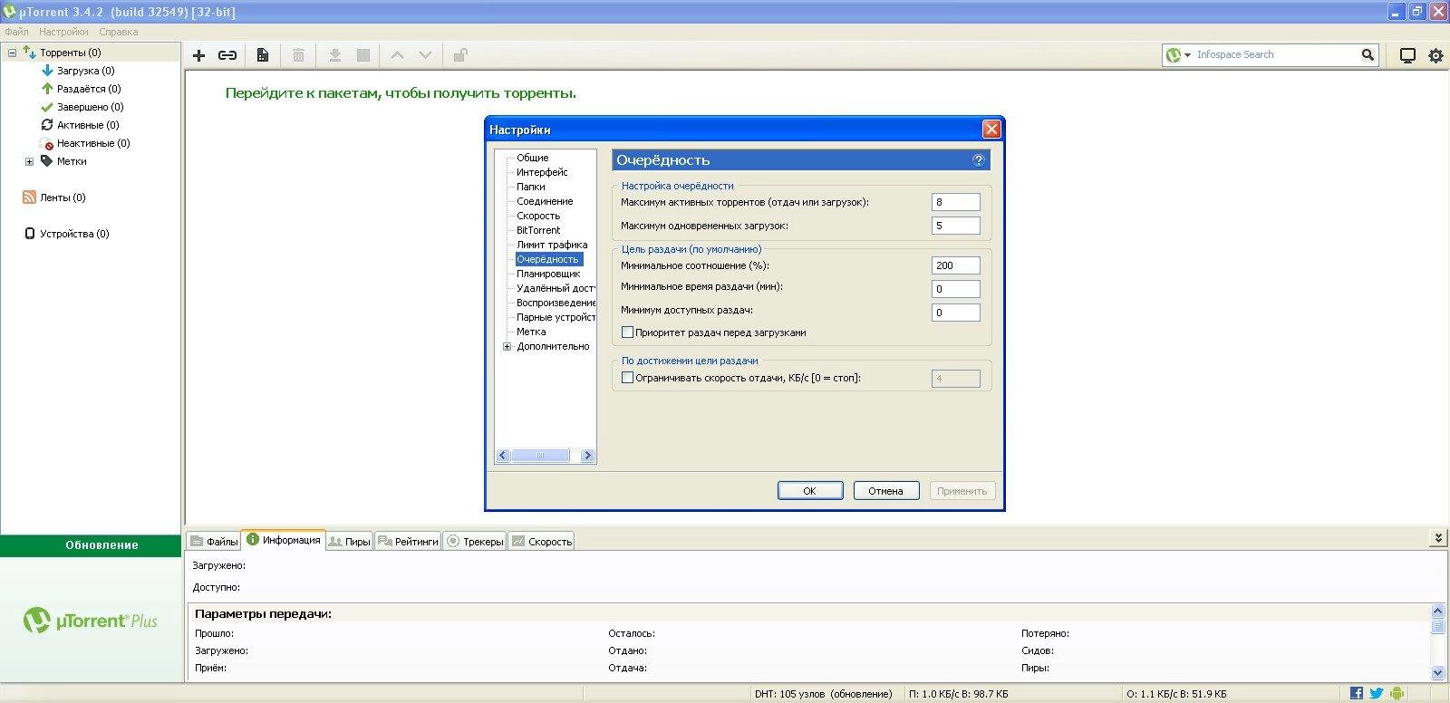Click settings tree horizontal scrollbar thumb
Viewport: 1450px width, 703px height.
coord(540,456)
